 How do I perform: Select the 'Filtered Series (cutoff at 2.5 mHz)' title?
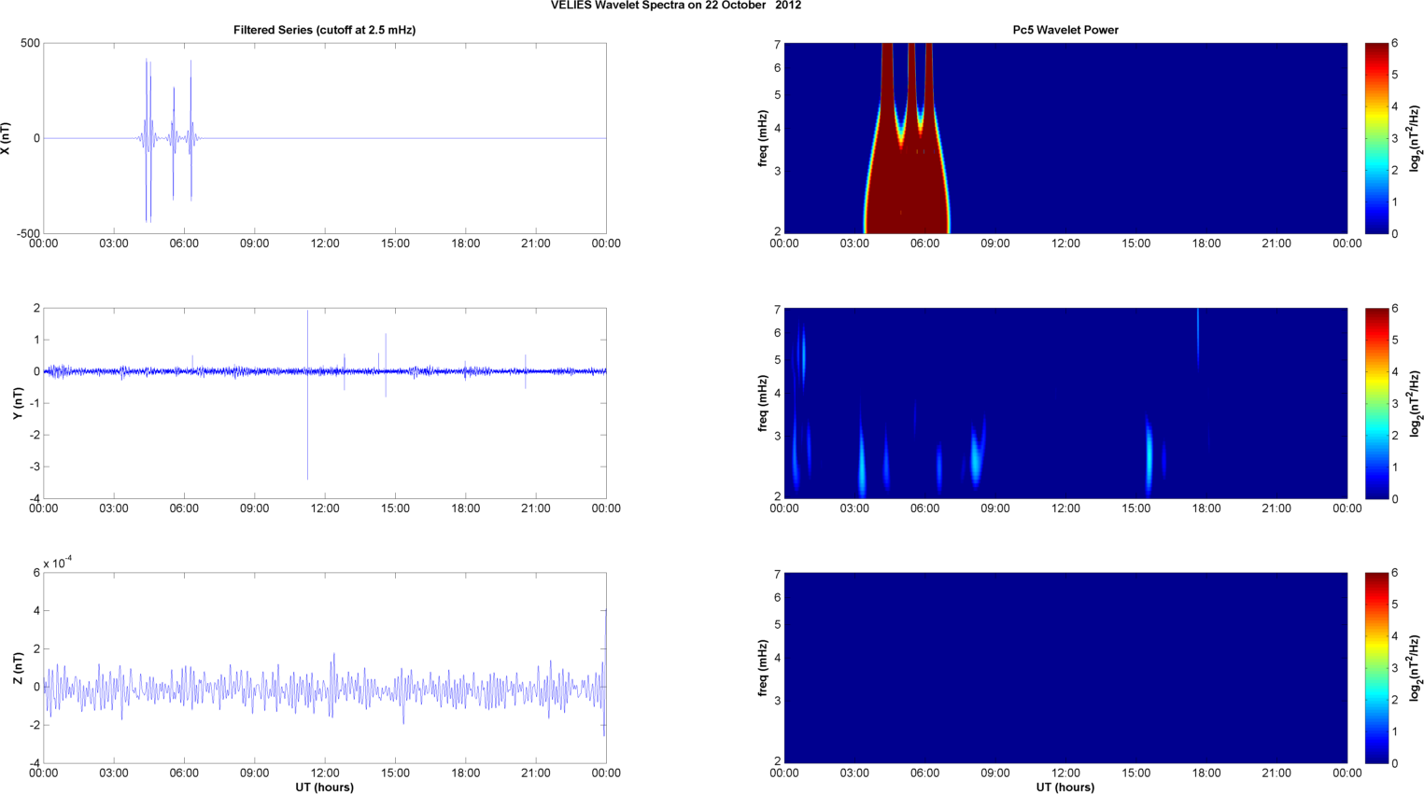click(x=324, y=30)
